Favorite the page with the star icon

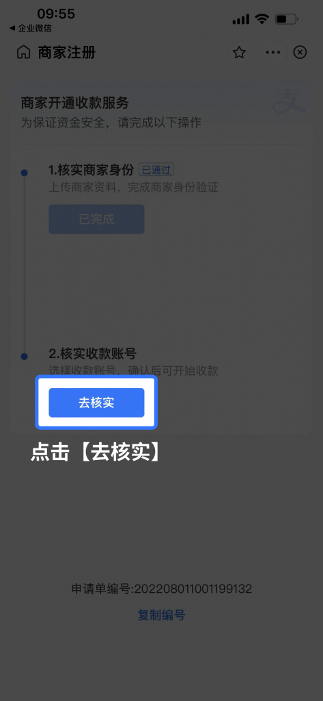pyautogui.click(x=239, y=53)
